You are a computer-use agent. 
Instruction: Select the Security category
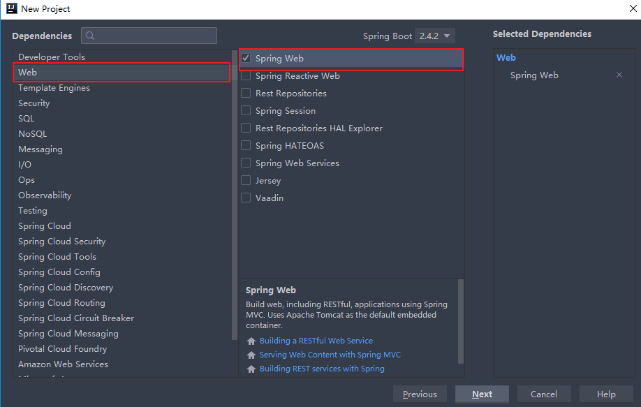[x=34, y=103]
